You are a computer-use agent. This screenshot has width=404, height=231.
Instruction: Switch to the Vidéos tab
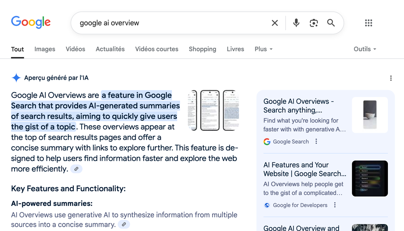75,49
